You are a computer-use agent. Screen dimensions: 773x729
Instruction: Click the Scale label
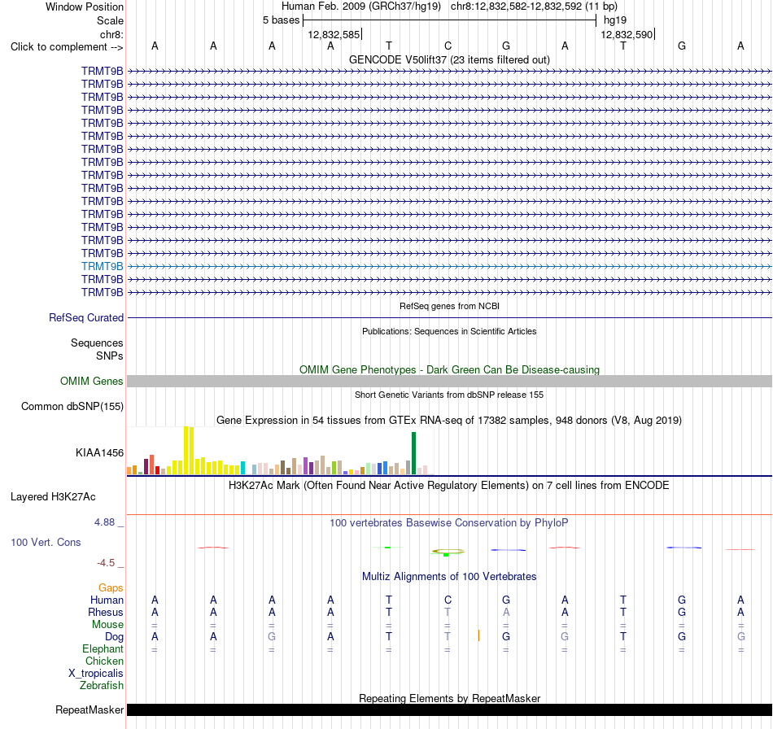tap(110, 20)
